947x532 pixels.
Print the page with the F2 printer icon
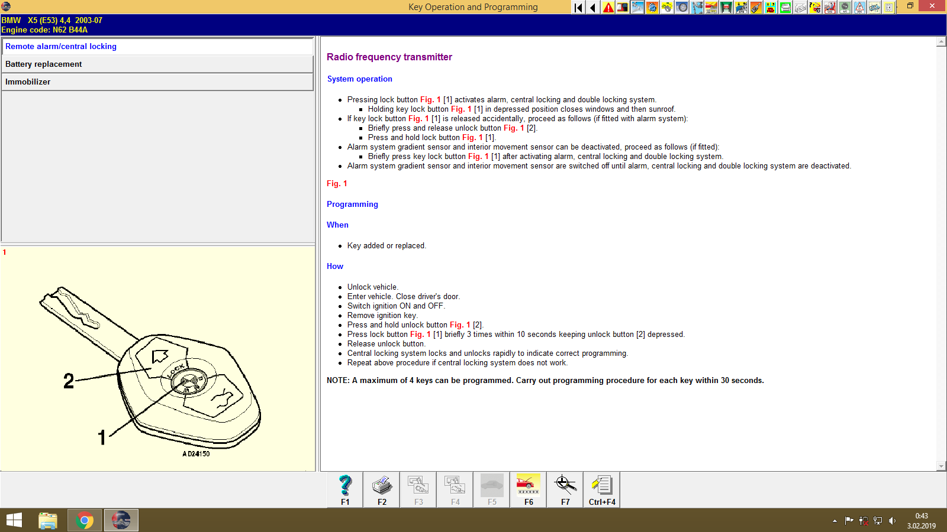(x=381, y=489)
